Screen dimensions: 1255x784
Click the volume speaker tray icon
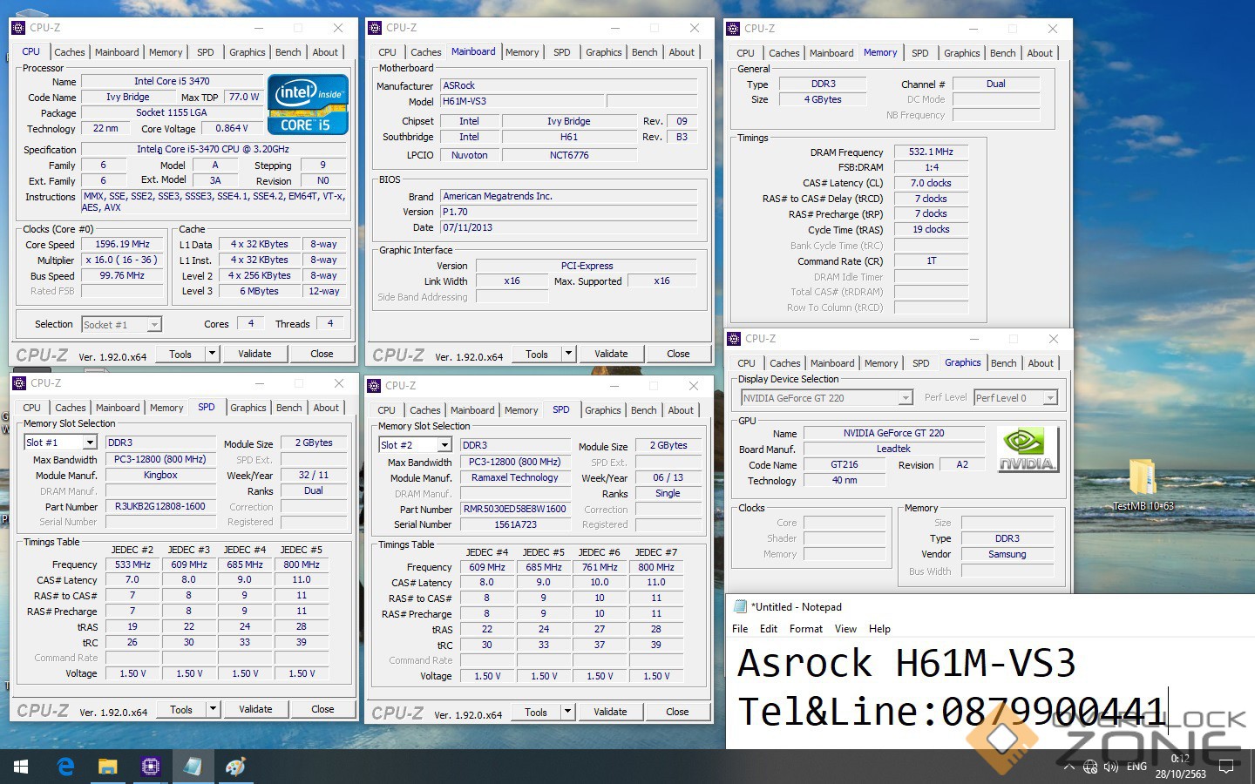tap(1110, 767)
